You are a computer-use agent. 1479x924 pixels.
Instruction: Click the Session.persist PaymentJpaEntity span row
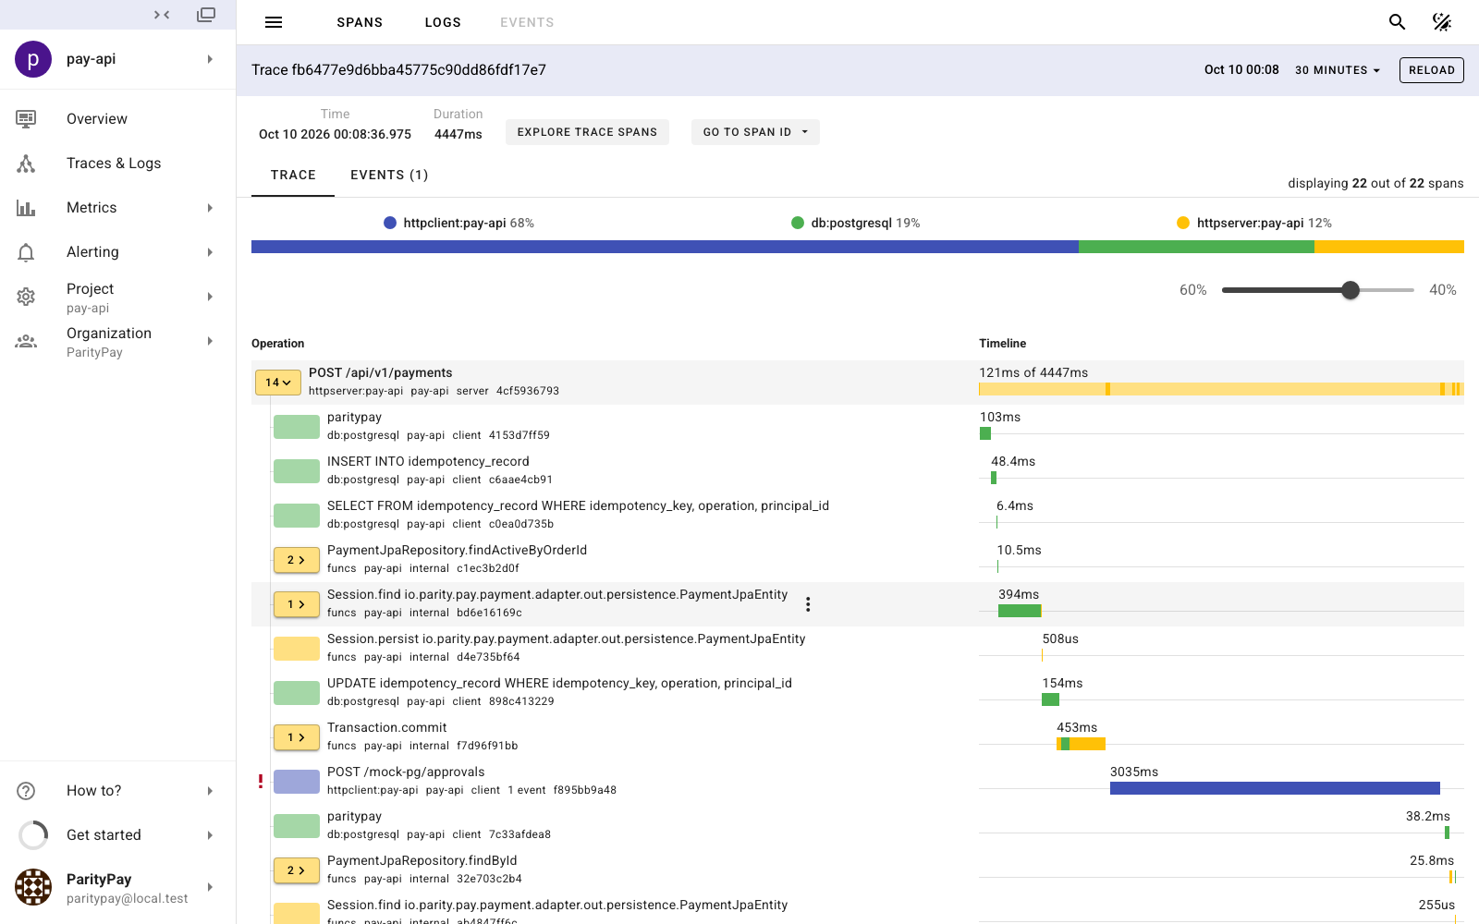click(858, 649)
